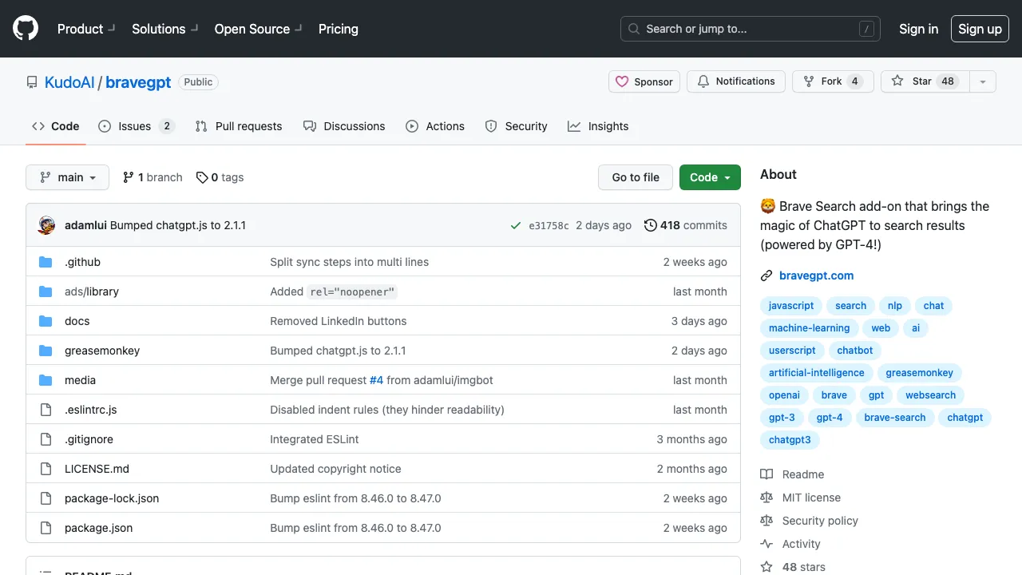View the 0 tags link
1022x575 pixels.
click(220, 177)
